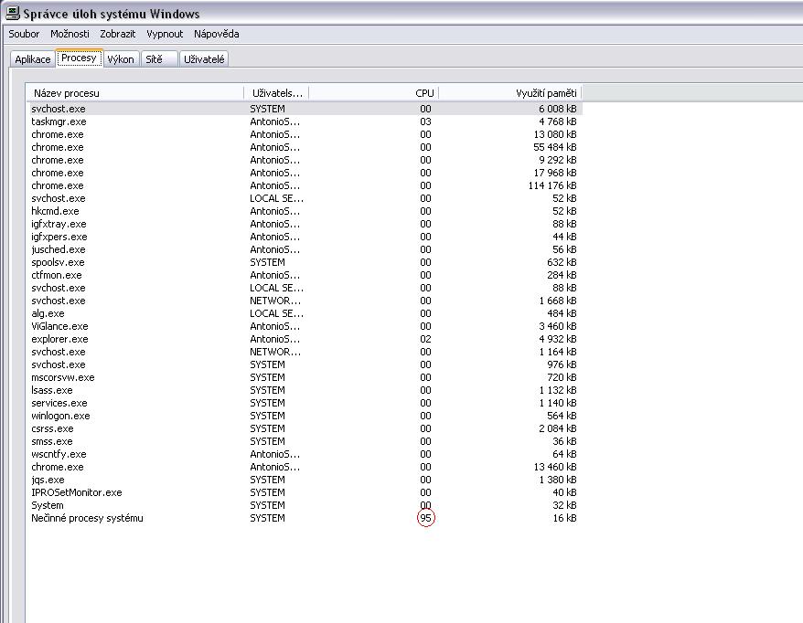803x623 pixels.
Task: Select chrome.exe using 9 292 kB
Action: [305, 160]
